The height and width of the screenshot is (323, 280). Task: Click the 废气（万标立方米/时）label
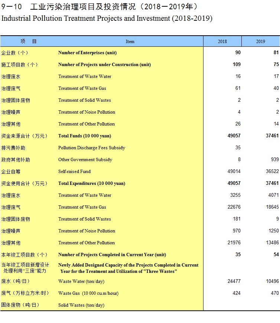click(x=25, y=293)
